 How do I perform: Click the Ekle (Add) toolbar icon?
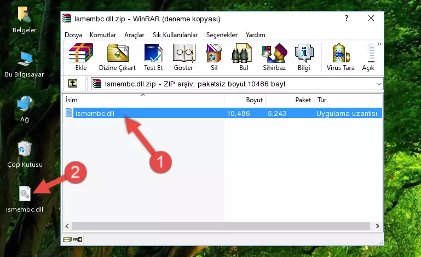point(81,53)
